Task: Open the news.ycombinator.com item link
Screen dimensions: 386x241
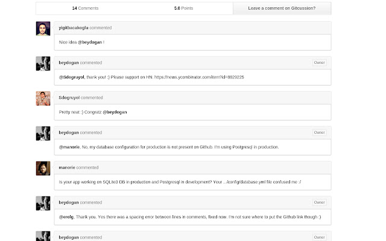Action: (199, 77)
